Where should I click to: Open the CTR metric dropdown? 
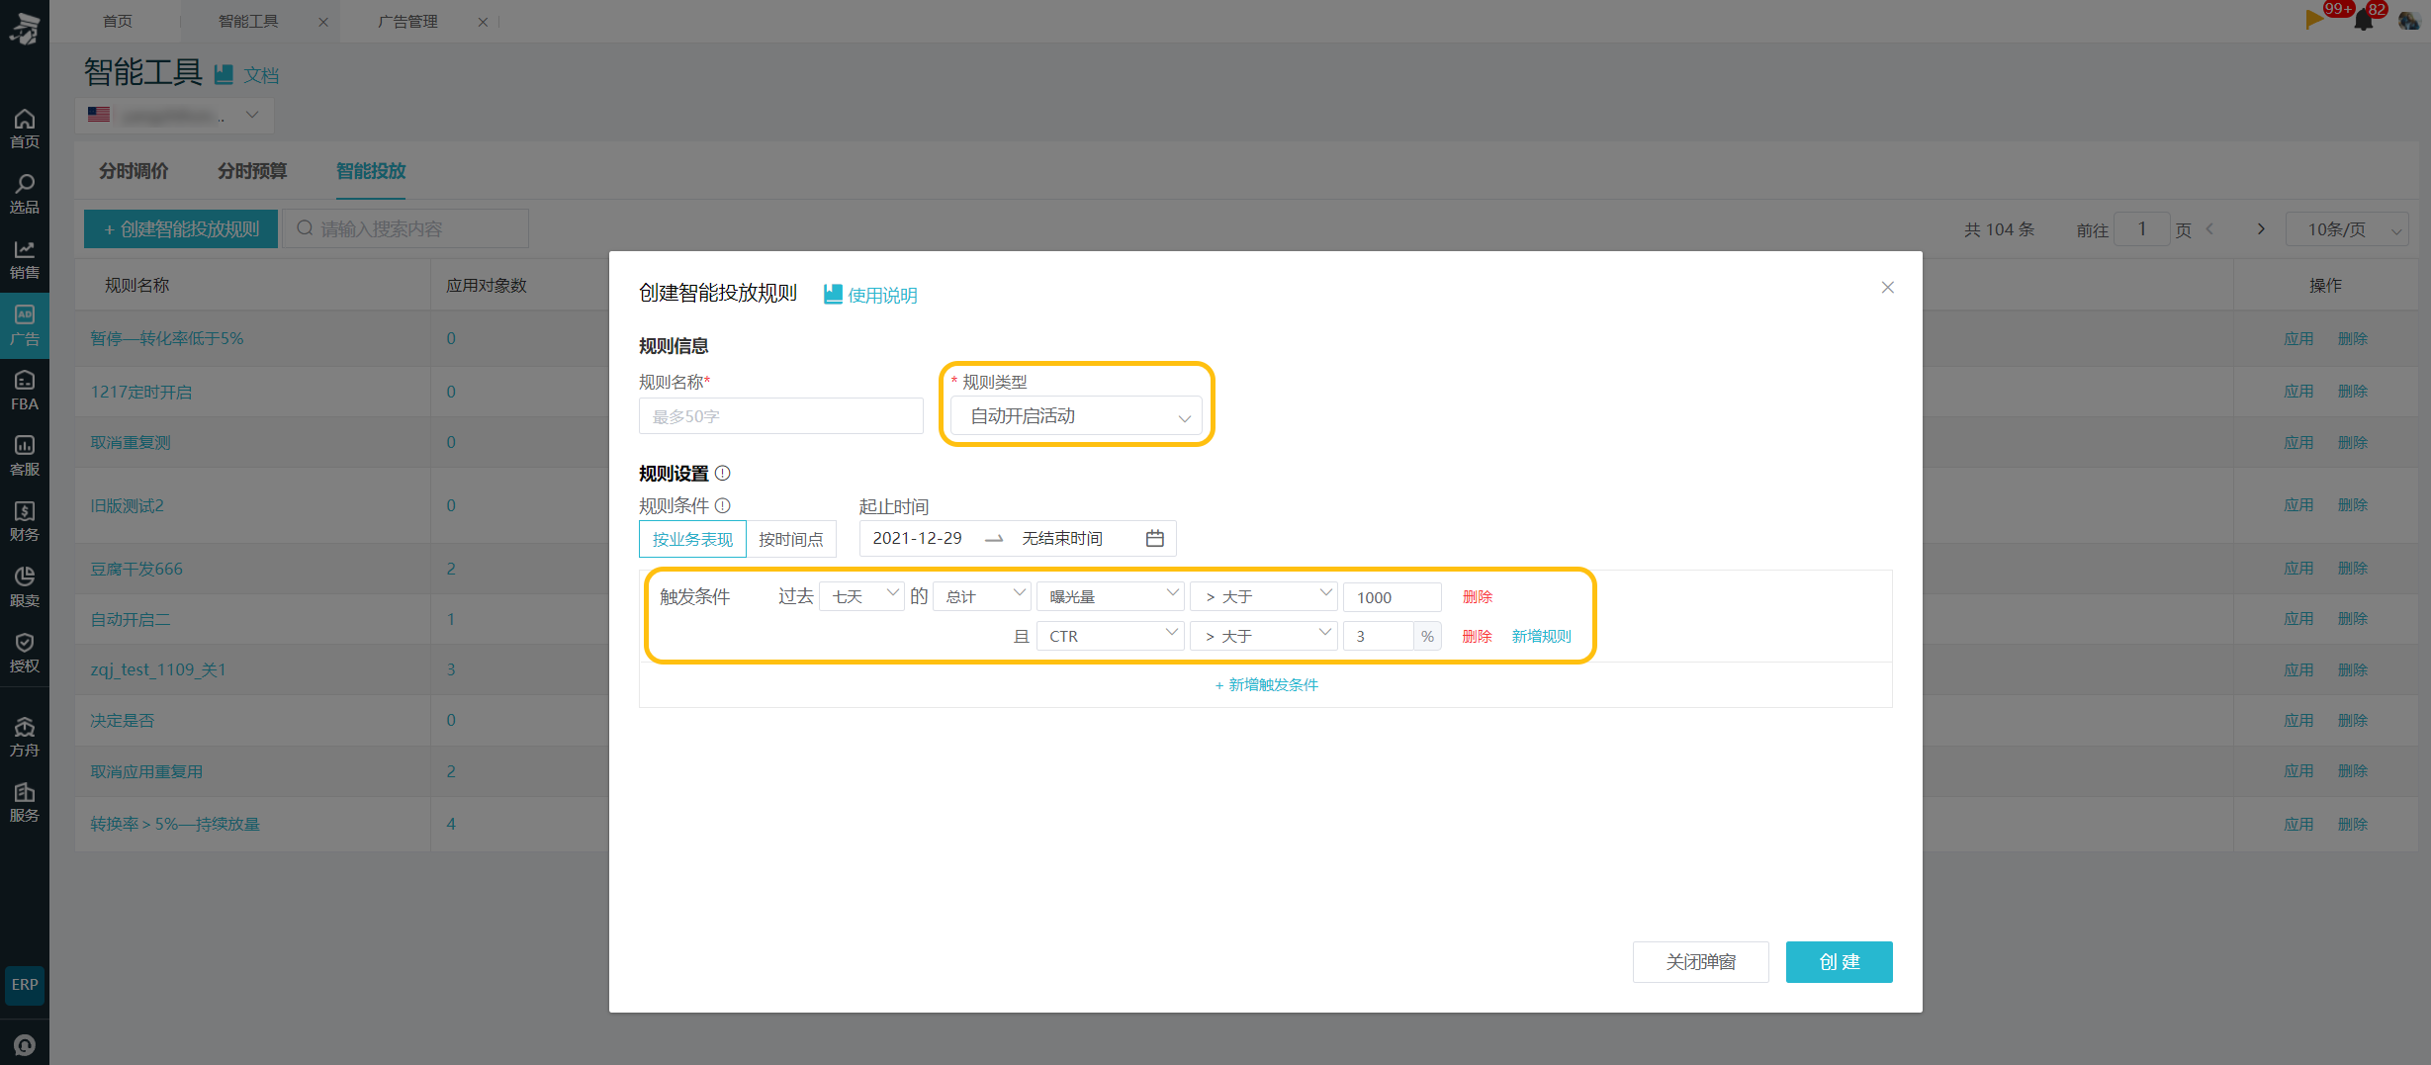pos(1110,636)
